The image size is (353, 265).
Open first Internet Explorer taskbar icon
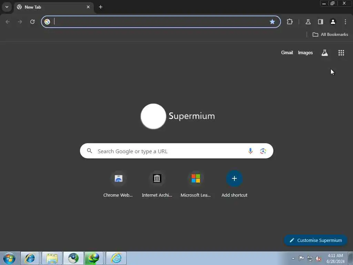tap(30, 258)
